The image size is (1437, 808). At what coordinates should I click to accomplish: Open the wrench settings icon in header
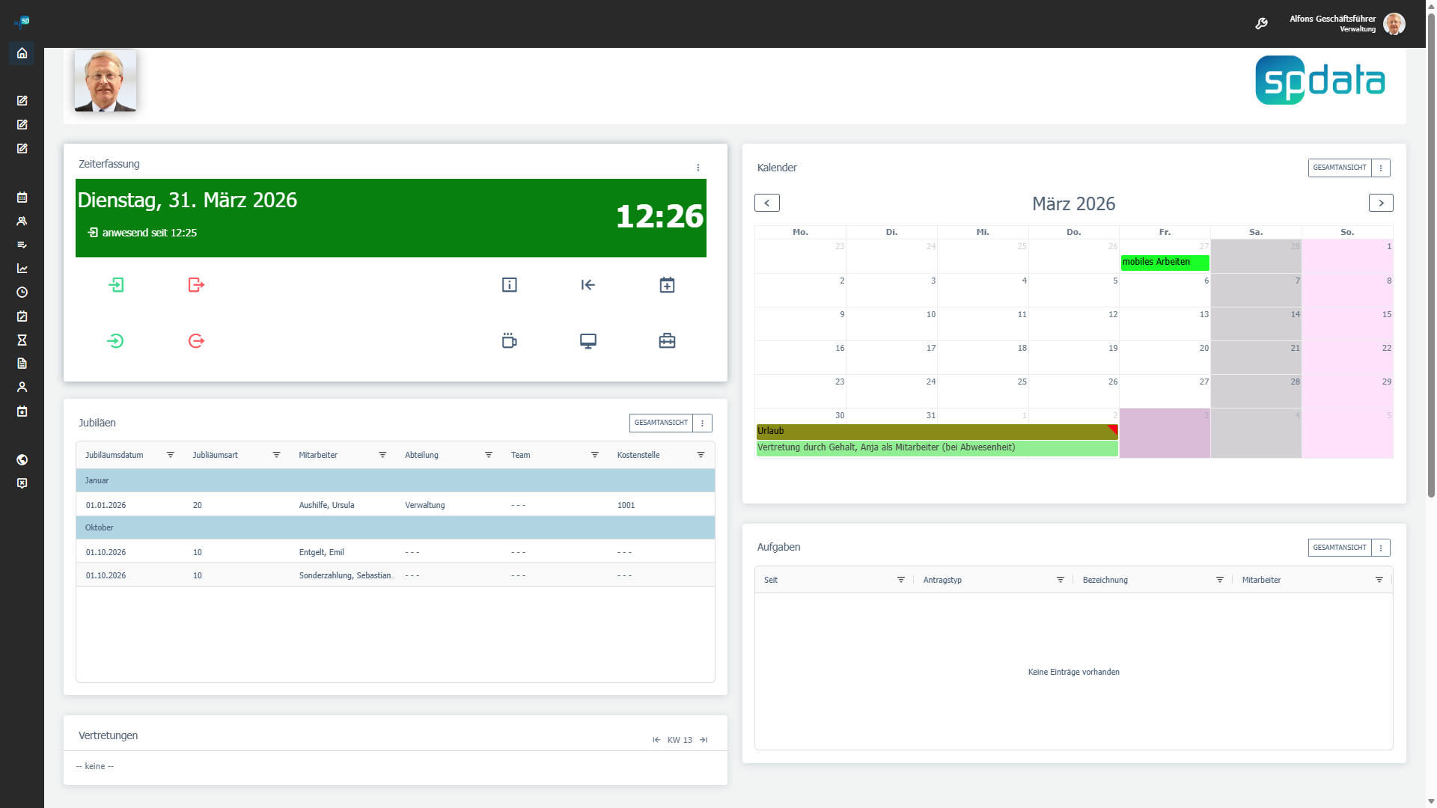[x=1261, y=24]
